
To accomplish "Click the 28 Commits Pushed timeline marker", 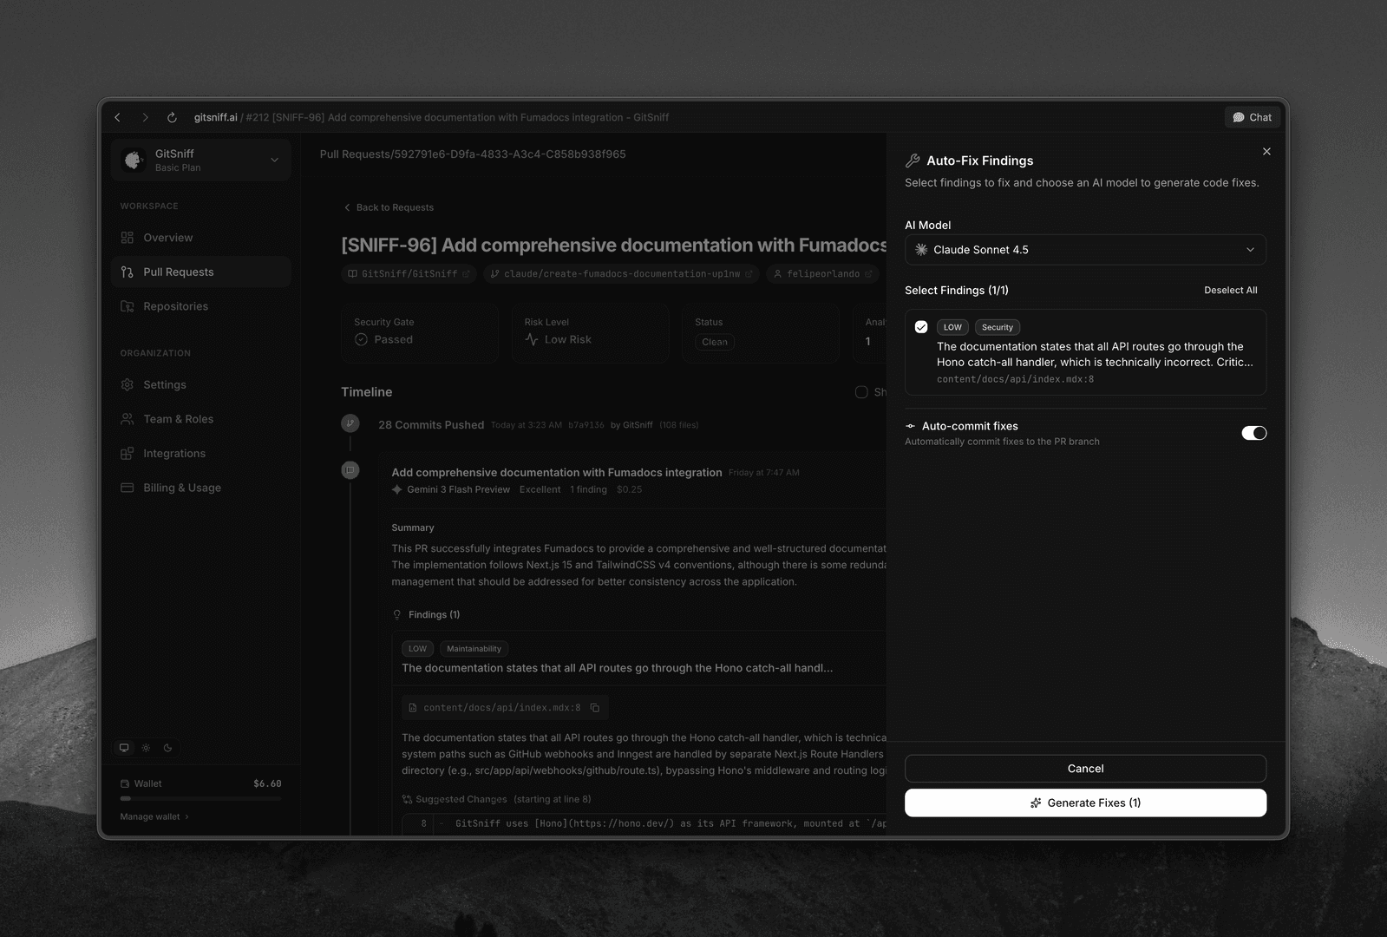I will pyautogui.click(x=350, y=423).
